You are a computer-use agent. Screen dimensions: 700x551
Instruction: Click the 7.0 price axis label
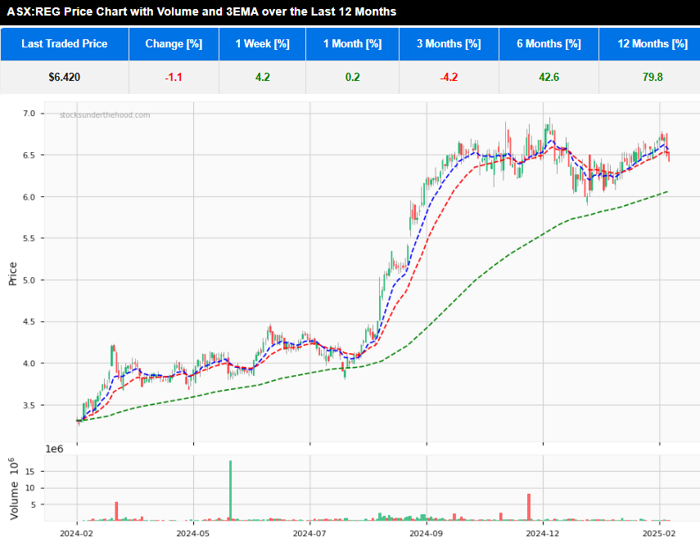(29, 114)
